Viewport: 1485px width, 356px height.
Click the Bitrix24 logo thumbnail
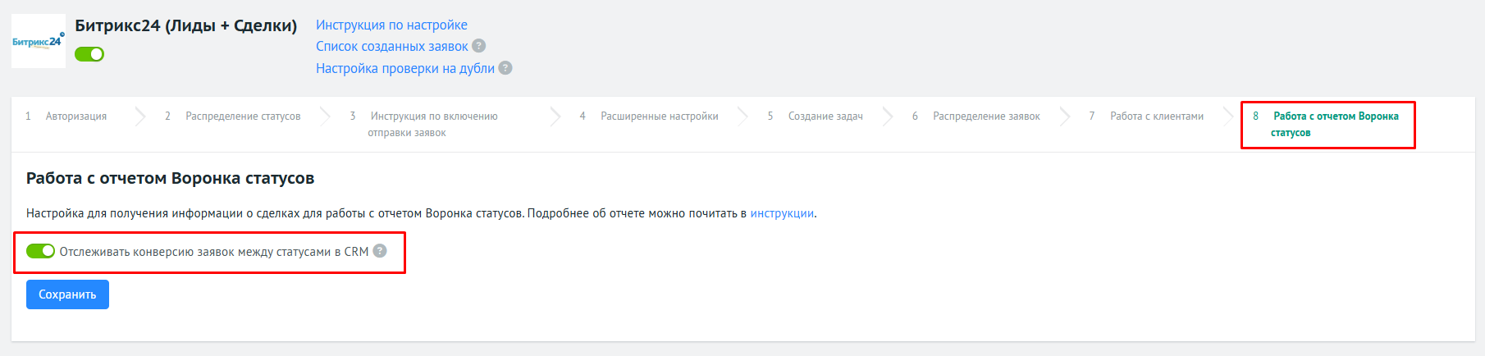click(x=38, y=41)
